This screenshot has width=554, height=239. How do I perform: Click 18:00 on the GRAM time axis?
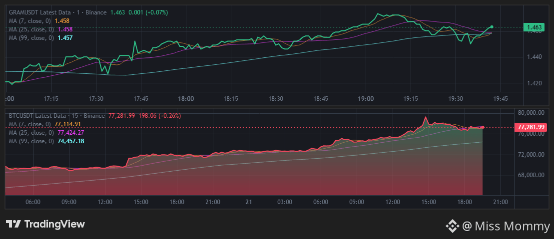(x=186, y=99)
